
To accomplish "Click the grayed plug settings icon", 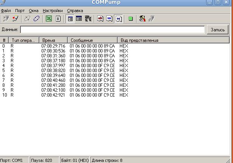I will coord(151,18).
